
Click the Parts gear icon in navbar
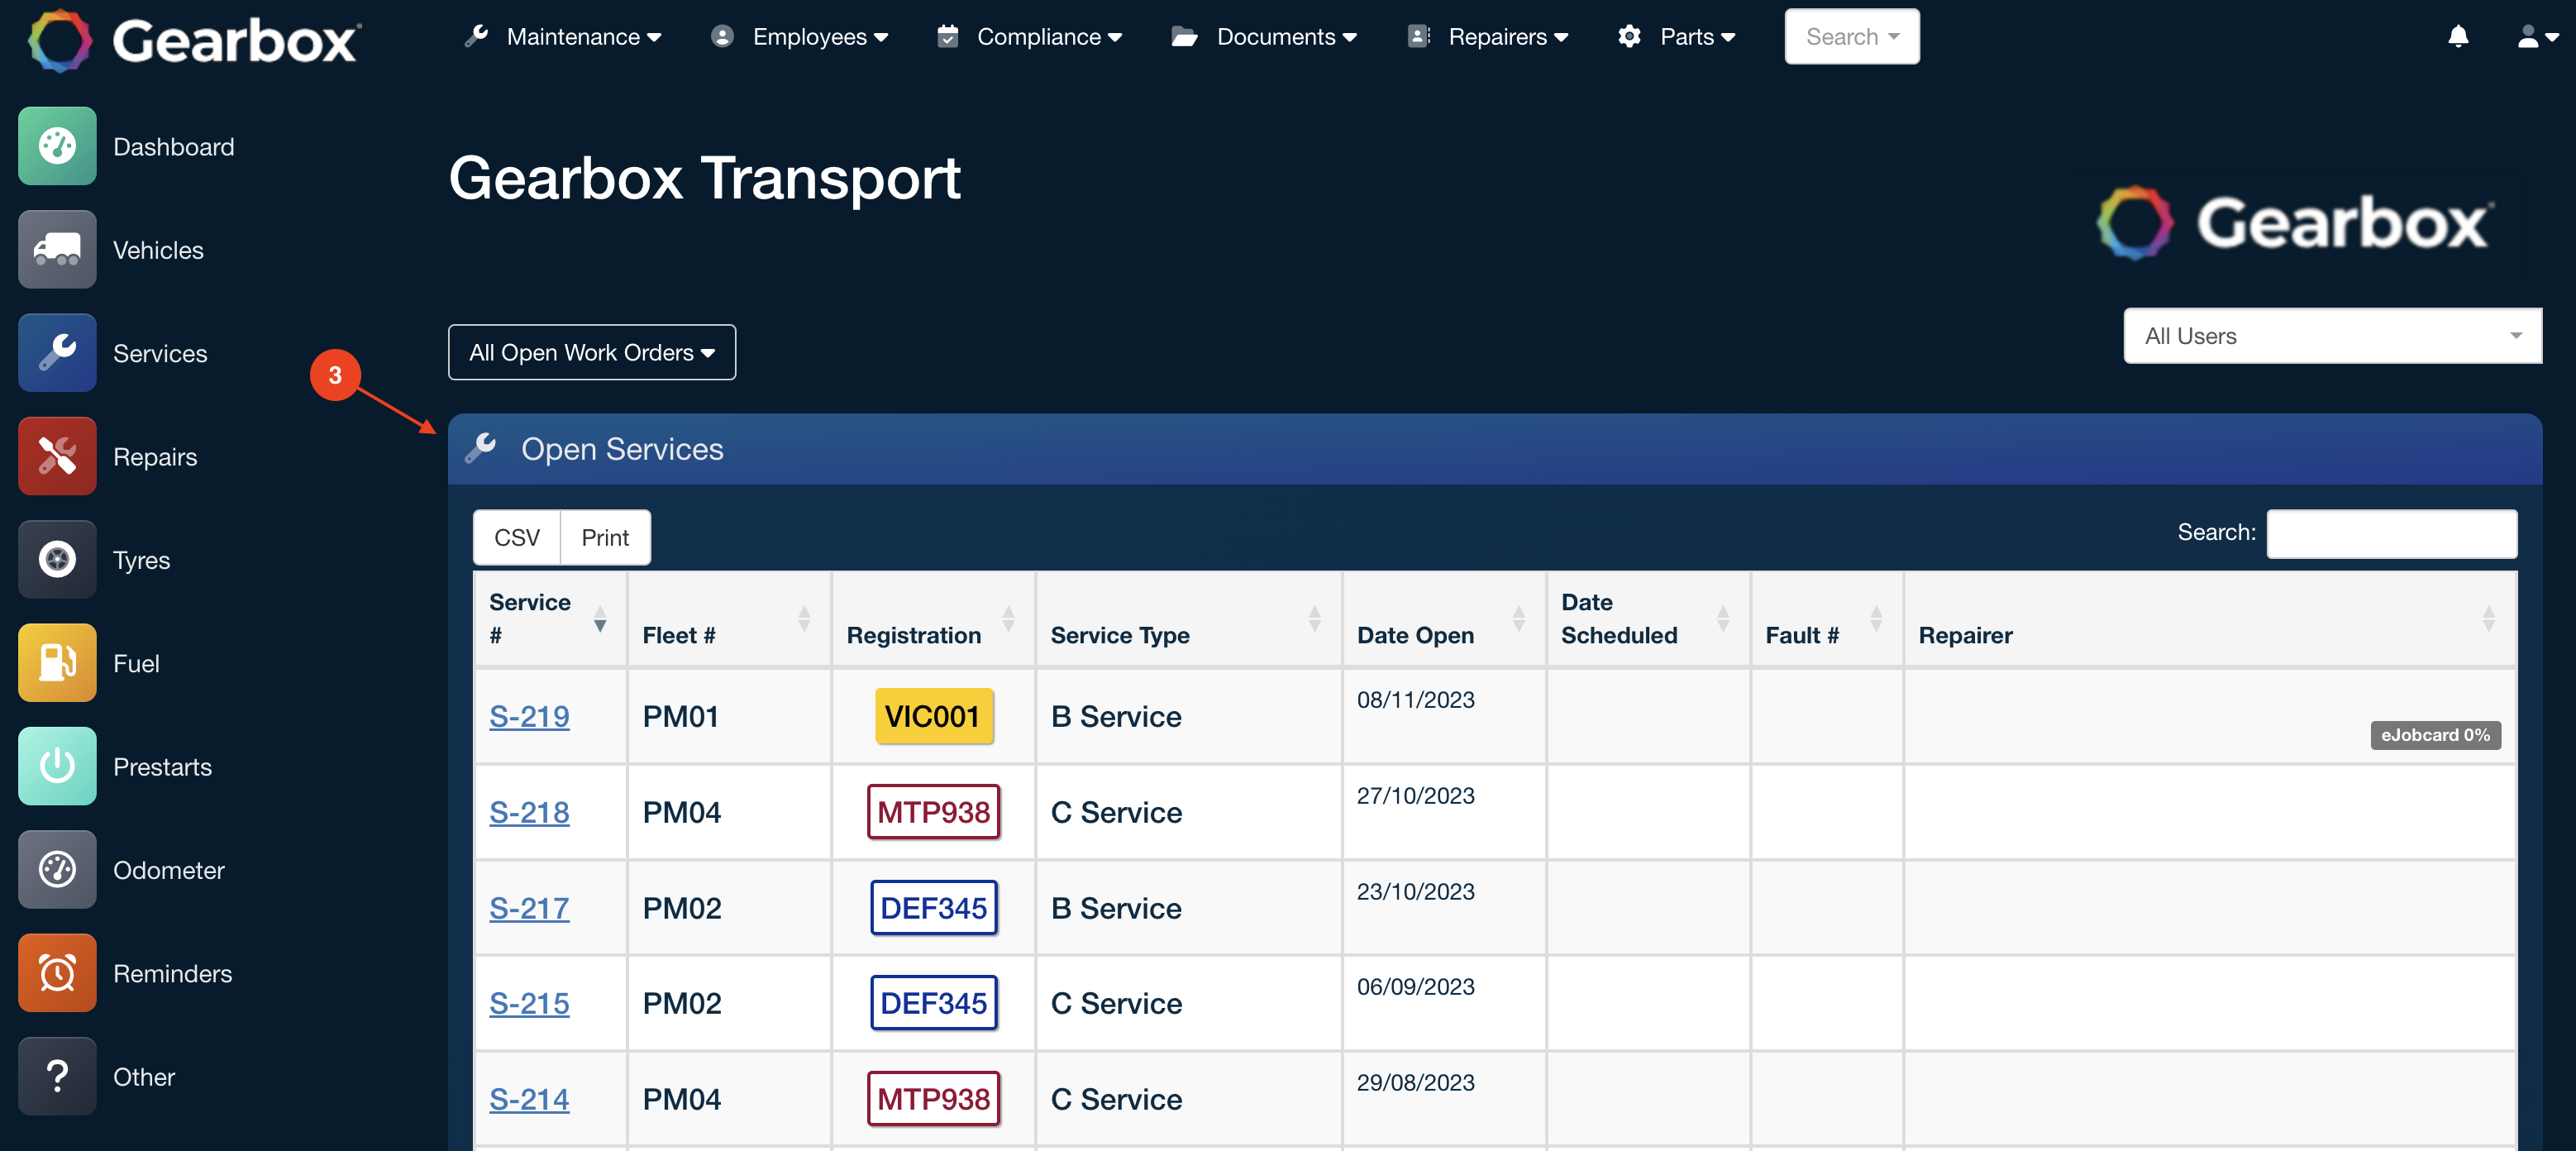pos(1629,36)
